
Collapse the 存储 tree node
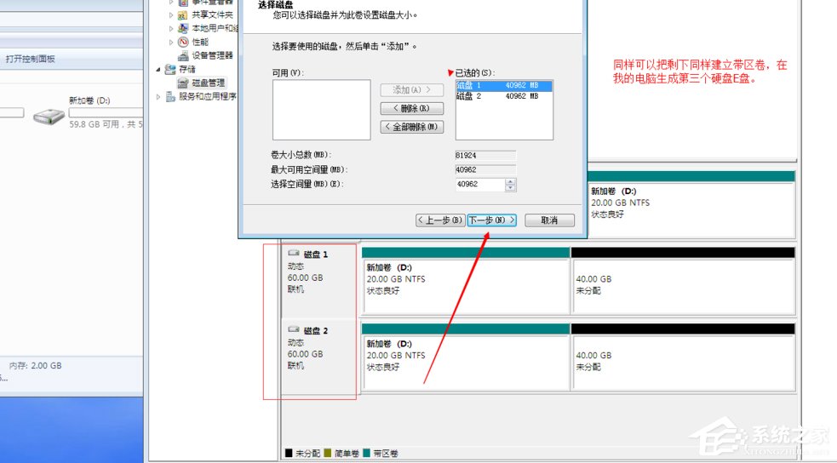pyautogui.click(x=158, y=69)
